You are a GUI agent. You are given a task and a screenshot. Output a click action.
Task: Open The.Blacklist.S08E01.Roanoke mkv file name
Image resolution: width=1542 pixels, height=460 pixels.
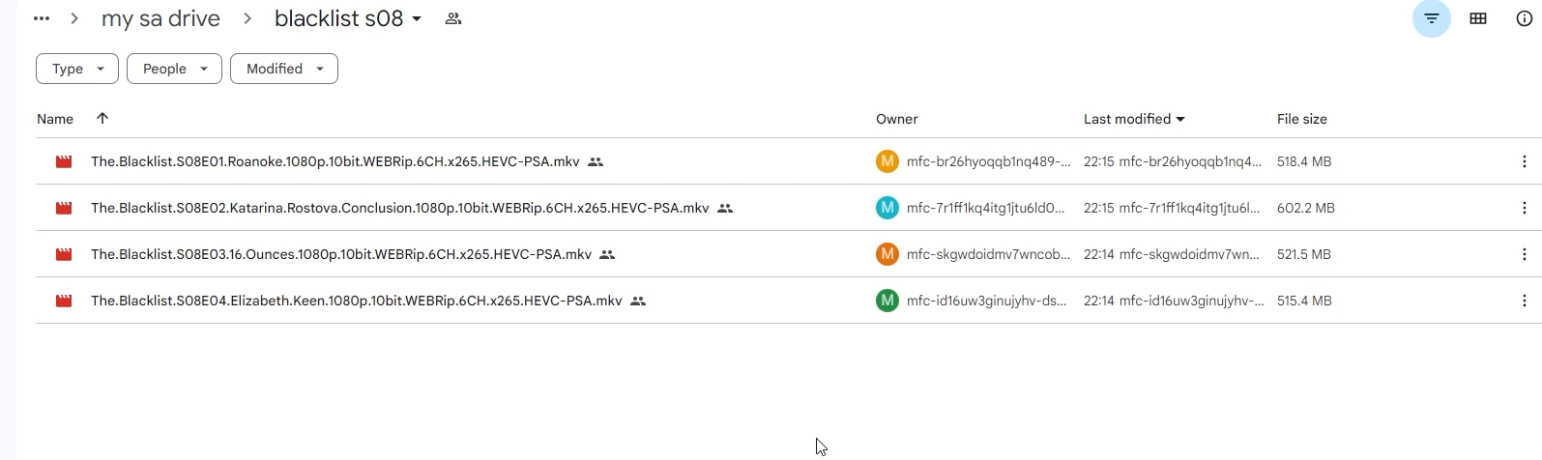pos(335,161)
